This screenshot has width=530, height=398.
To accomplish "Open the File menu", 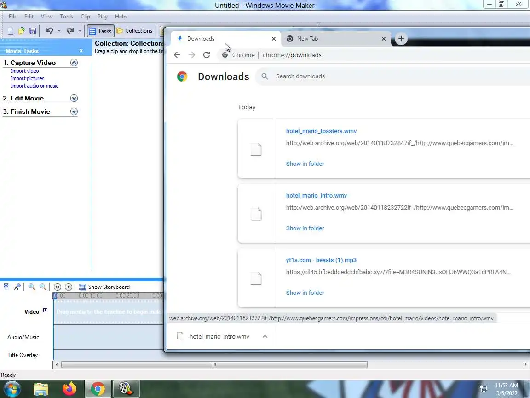I will click(x=13, y=17).
